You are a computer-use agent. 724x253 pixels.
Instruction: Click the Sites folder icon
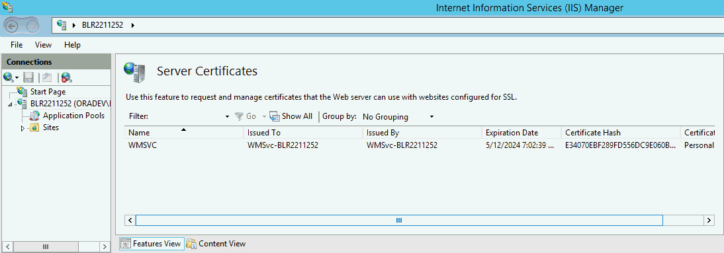[x=34, y=127]
